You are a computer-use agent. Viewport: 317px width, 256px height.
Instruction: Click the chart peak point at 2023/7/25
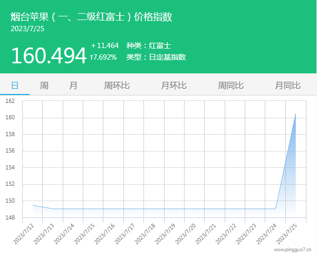(x=295, y=113)
